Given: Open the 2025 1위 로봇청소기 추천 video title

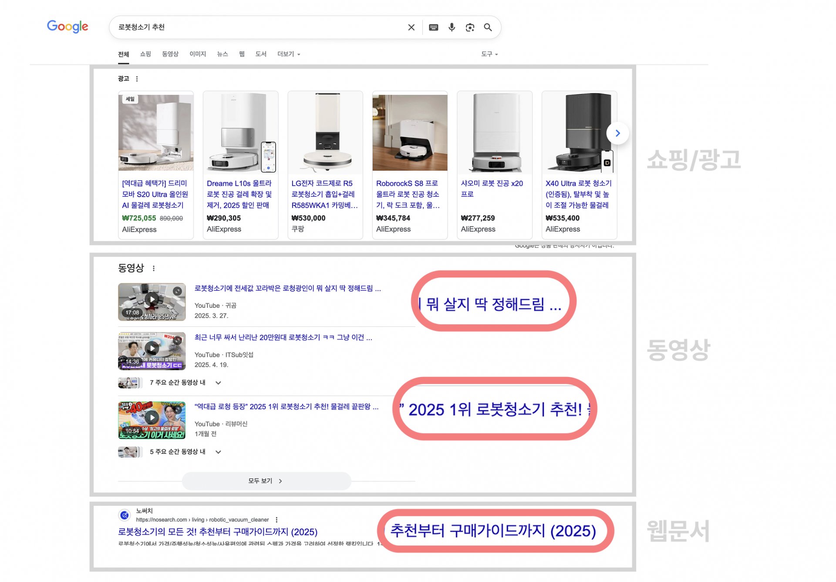Looking at the screenshot, I should point(287,407).
